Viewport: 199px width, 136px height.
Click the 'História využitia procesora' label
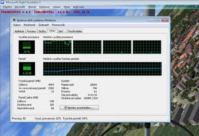tap(58, 37)
